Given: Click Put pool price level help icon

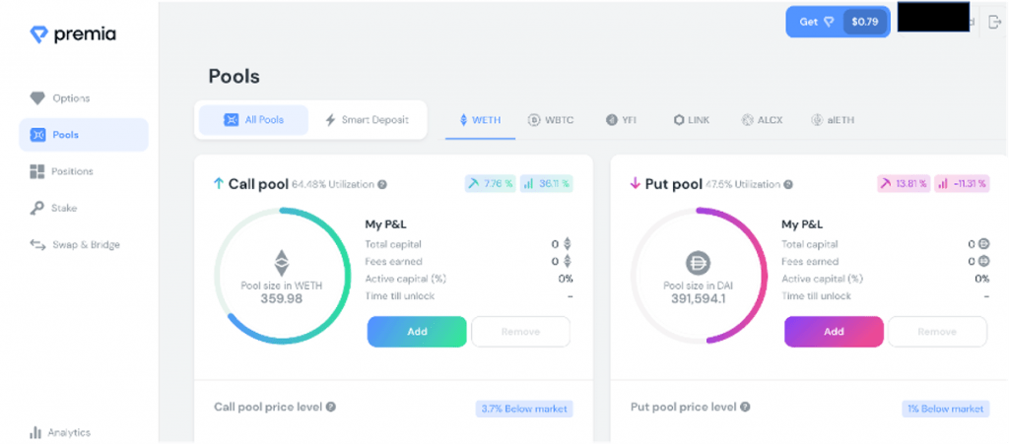Looking at the screenshot, I should tap(745, 407).
